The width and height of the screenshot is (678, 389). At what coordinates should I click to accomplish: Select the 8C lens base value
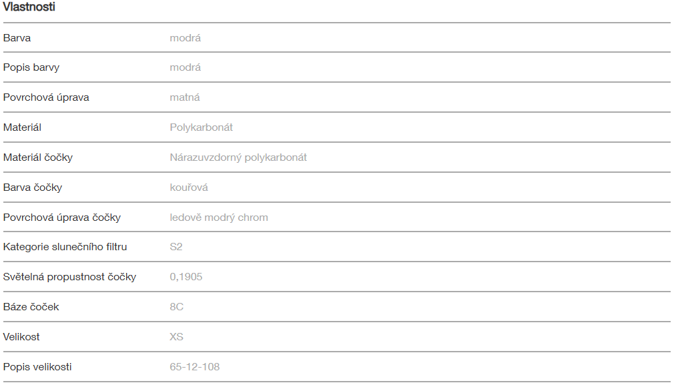pyautogui.click(x=177, y=307)
